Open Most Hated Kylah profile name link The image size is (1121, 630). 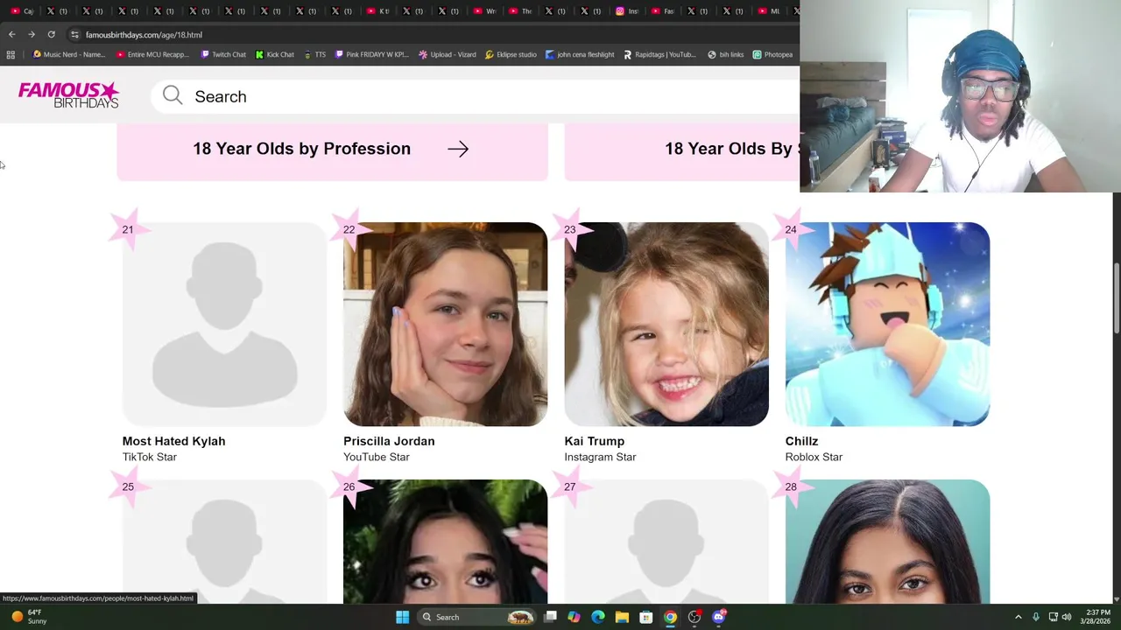coord(173,441)
